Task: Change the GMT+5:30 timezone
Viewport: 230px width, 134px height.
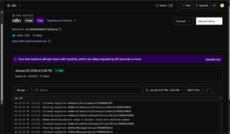Action: coord(193,90)
